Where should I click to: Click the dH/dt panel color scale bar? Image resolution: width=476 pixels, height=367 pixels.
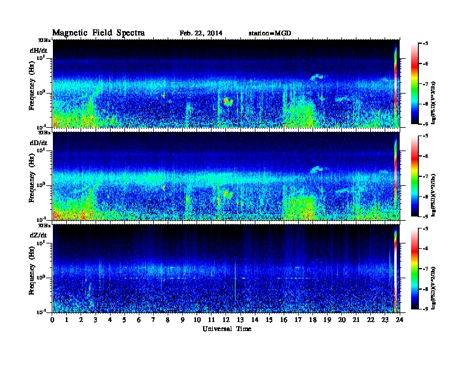coord(414,84)
